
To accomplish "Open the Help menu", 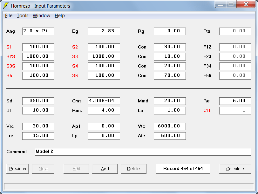I will (59, 16).
